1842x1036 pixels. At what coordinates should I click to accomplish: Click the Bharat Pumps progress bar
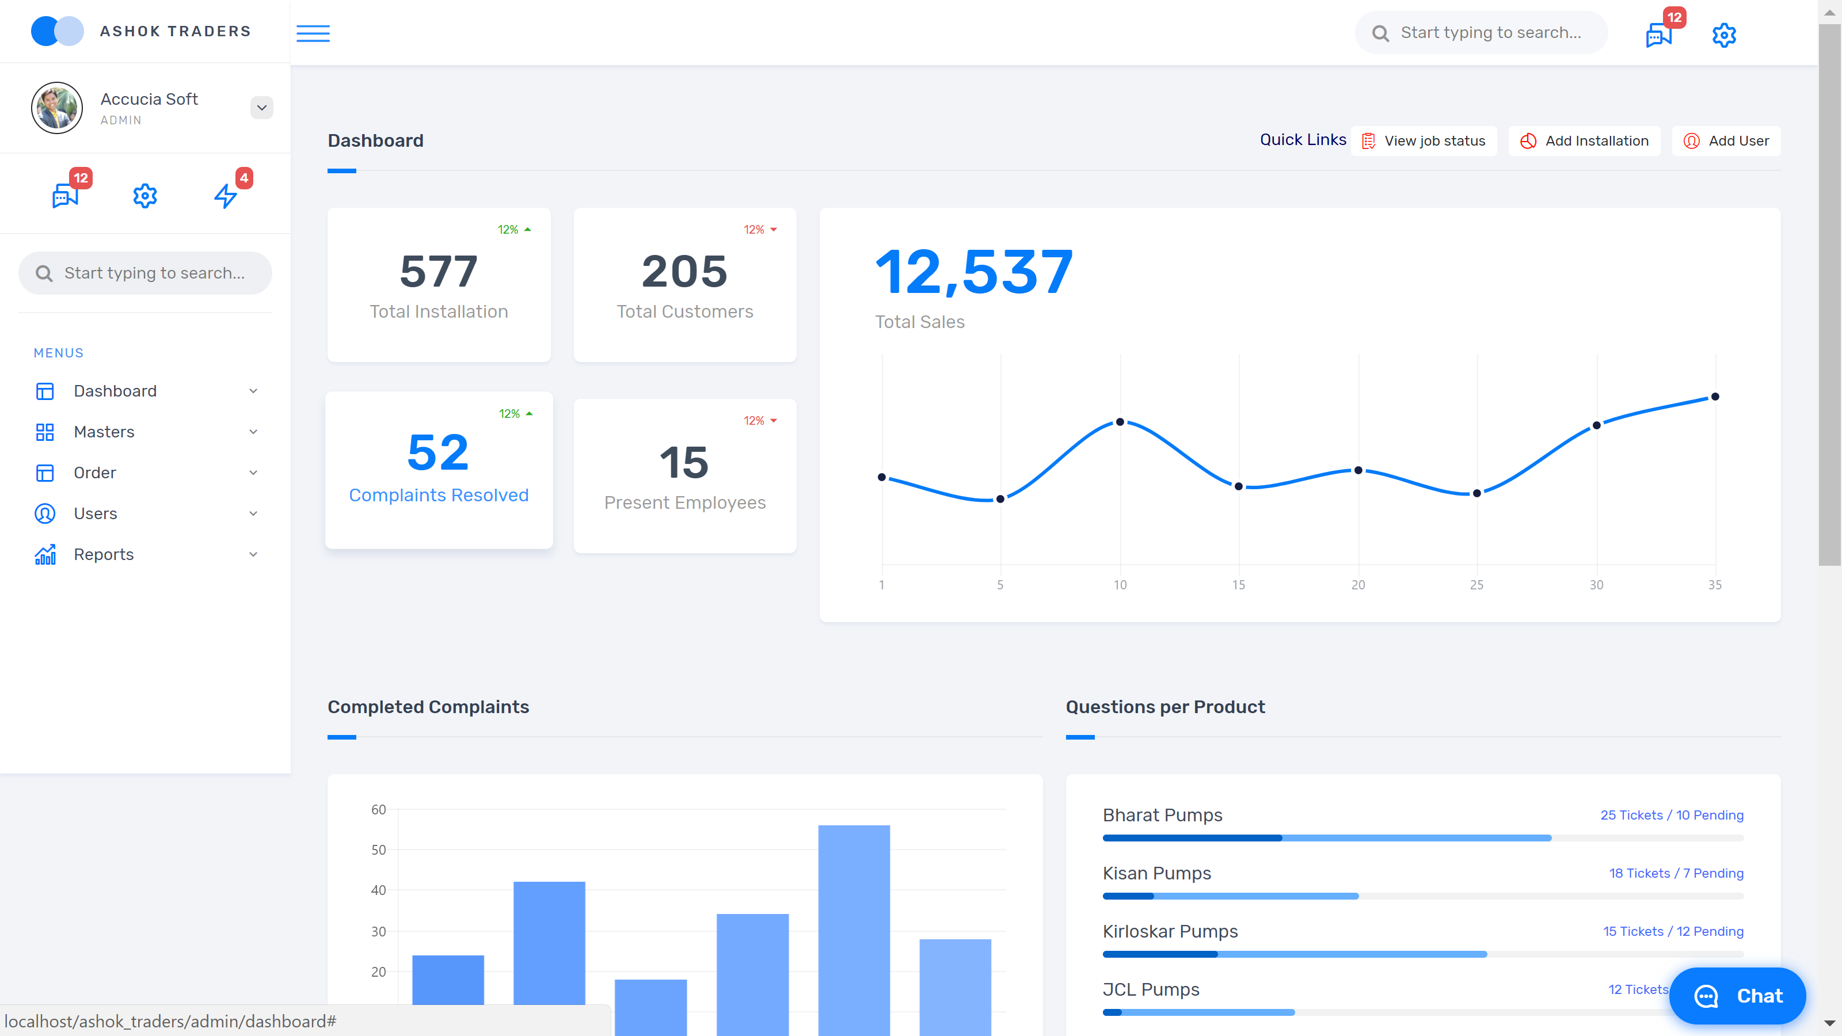point(1423,838)
